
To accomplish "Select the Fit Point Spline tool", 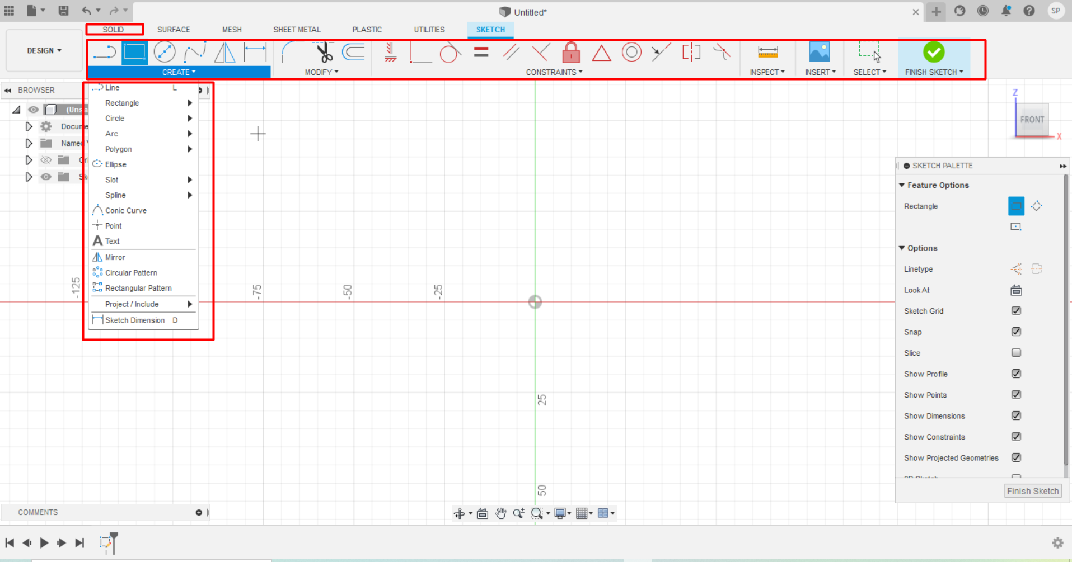I will pos(195,53).
